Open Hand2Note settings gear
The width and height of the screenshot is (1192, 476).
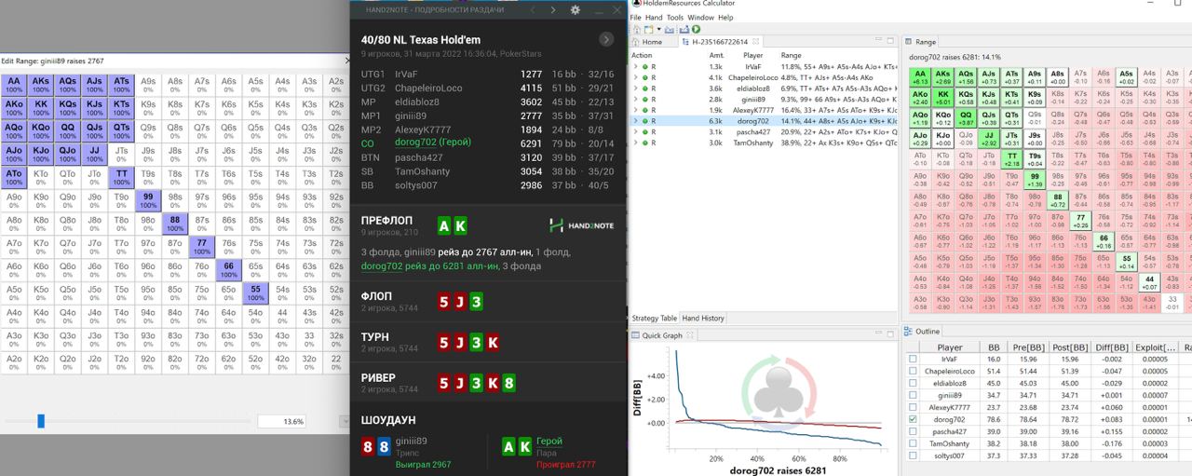pyautogui.click(x=576, y=9)
